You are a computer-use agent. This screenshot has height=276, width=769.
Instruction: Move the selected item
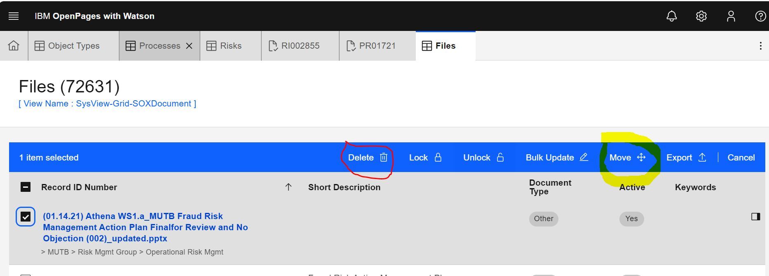click(x=627, y=158)
